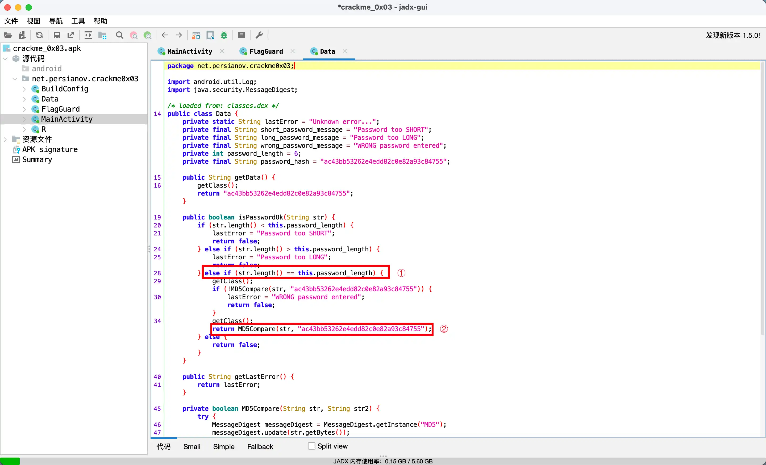766x465 pixels.
Task: Open class search pink magnifier icon
Action: point(134,35)
